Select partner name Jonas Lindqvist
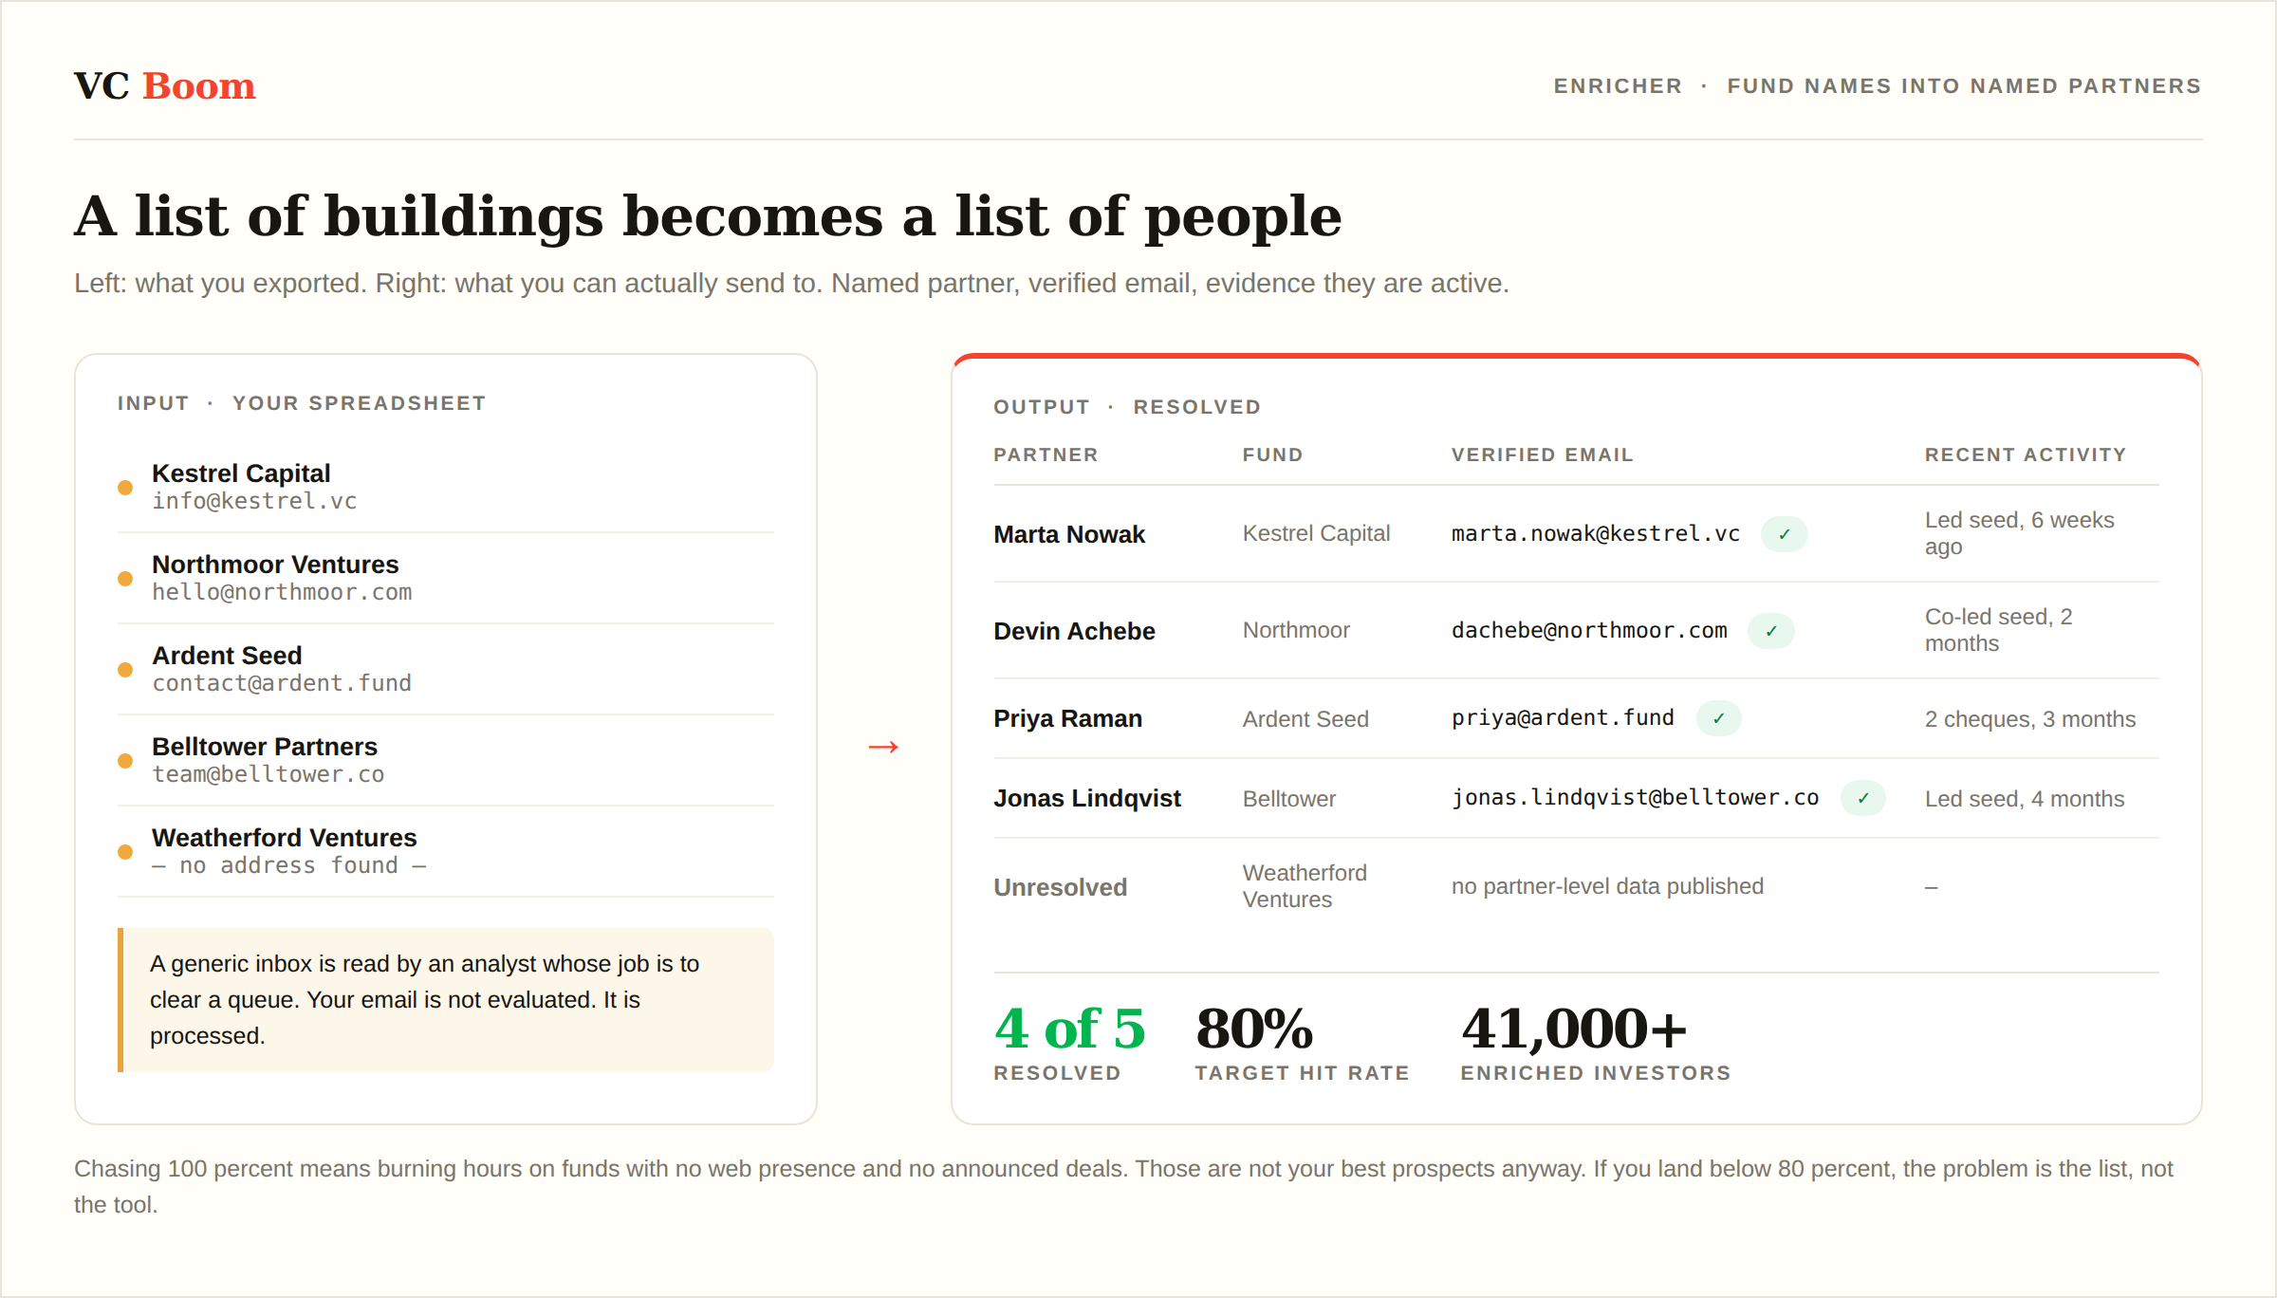Screen dimensions: 2277x1298 [1087, 798]
